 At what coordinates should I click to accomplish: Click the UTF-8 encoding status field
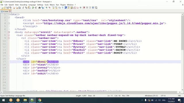coord(163,96)
